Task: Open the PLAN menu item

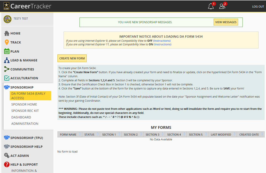Action: pyautogui.click(x=15, y=52)
